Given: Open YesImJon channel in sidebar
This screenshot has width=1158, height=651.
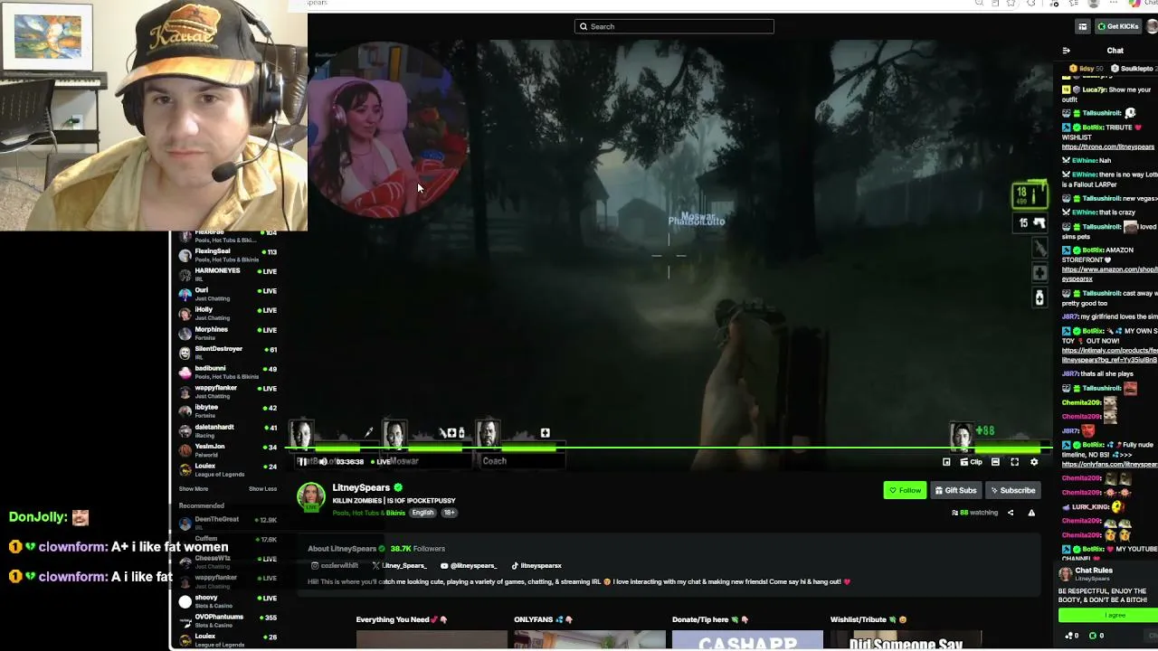Looking at the screenshot, I should click(228, 450).
